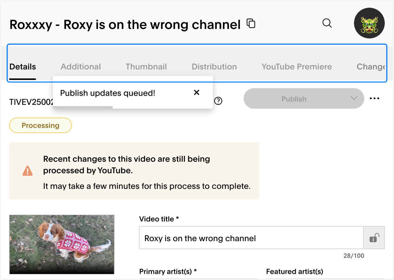Open the Additional tab
This screenshot has height=280, width=394.
point(81,67)
